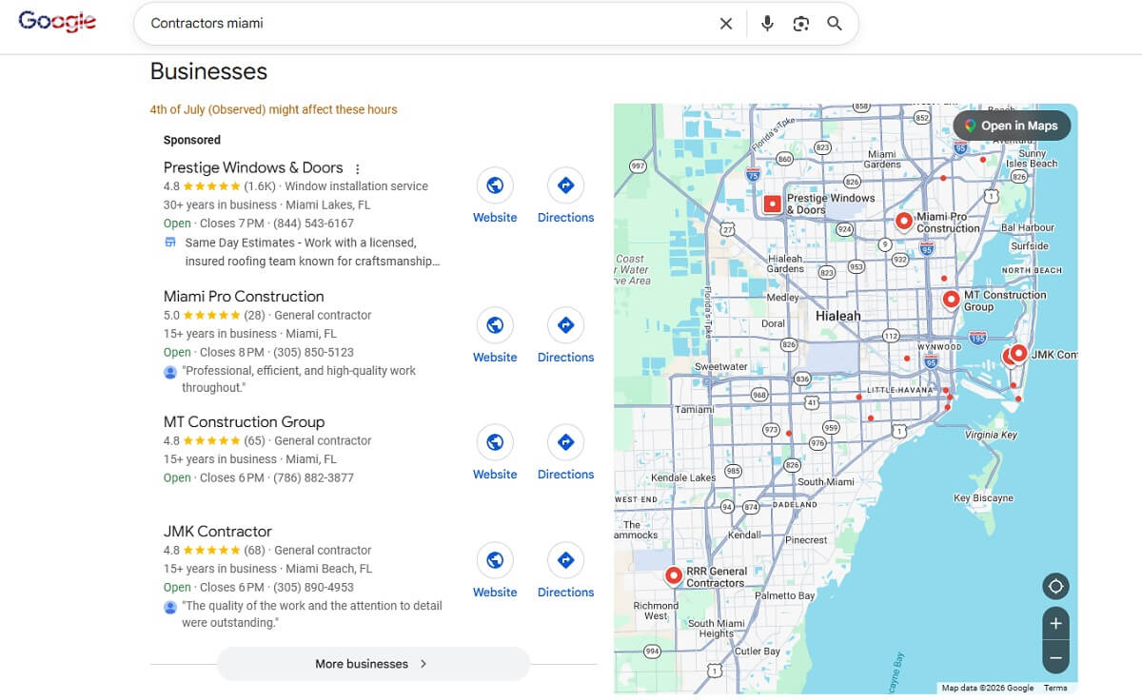1142x700 pixels.
Task: Click Sponsored label
Action: click(192, 140)
